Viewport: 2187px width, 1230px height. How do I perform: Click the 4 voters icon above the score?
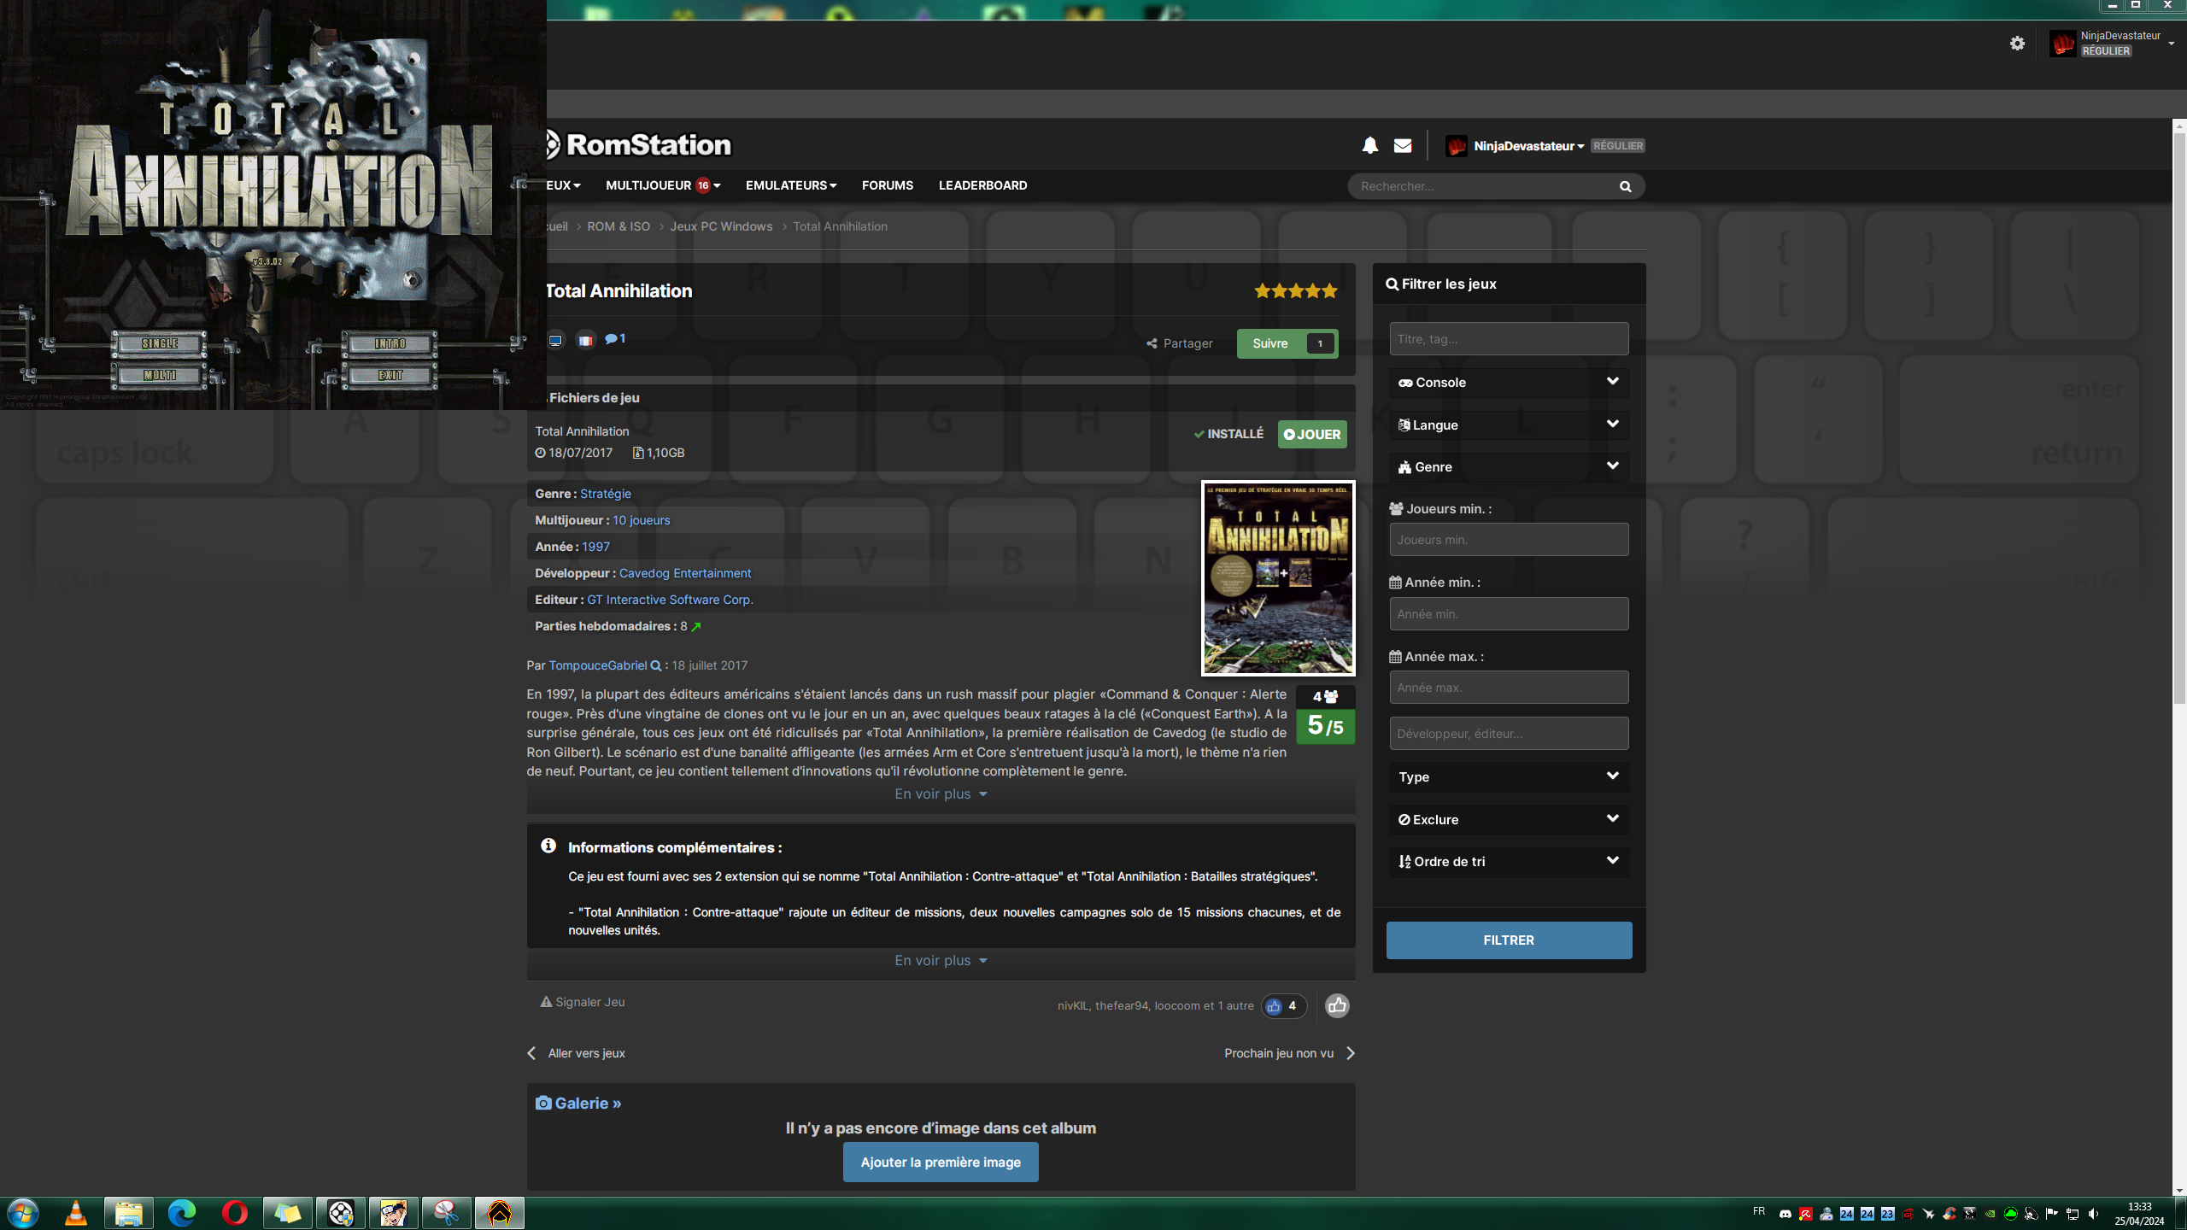coord(1325,697)
